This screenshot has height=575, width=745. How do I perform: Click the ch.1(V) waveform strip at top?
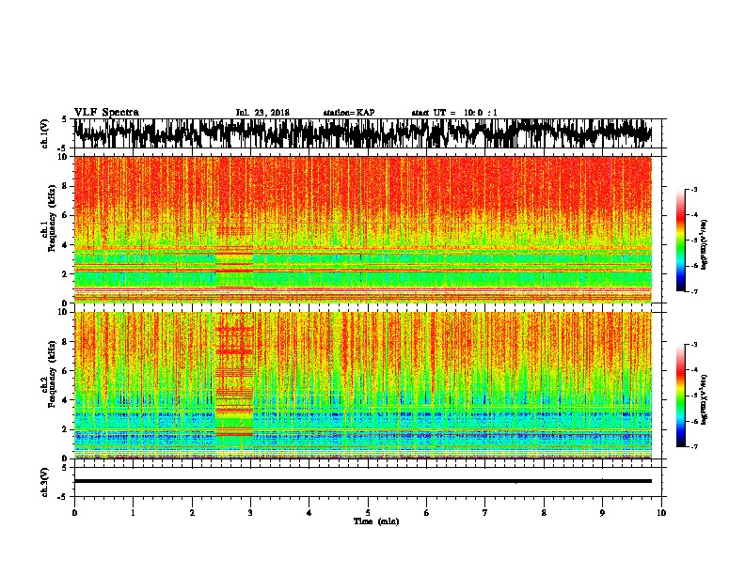coord(368,133)
